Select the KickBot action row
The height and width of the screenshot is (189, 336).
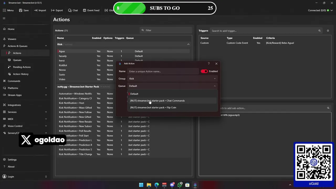87,65
